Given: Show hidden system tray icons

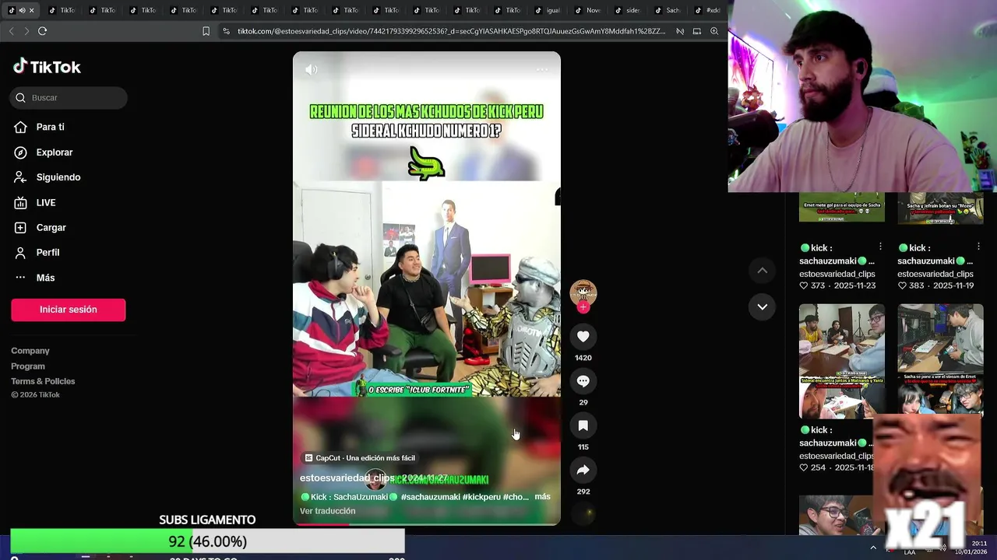Looking at the screenshot, I should coord(873,548).
